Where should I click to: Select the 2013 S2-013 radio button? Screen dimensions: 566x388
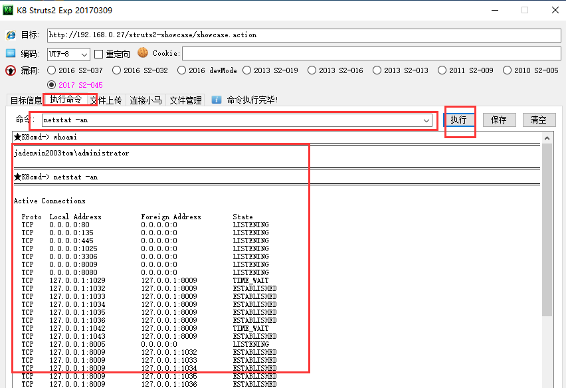click(x=377, y=70)
